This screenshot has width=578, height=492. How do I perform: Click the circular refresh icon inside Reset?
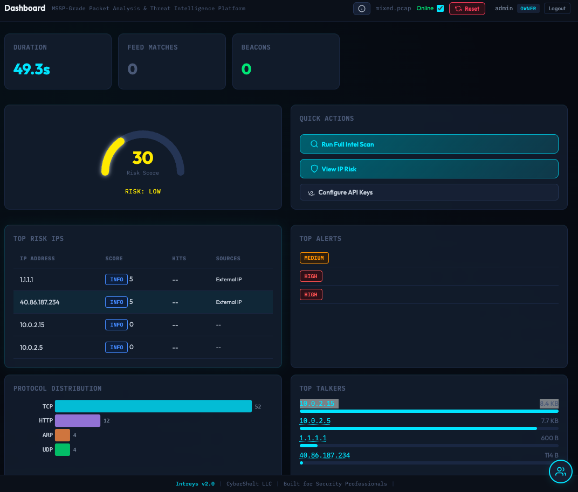point(458,8)
